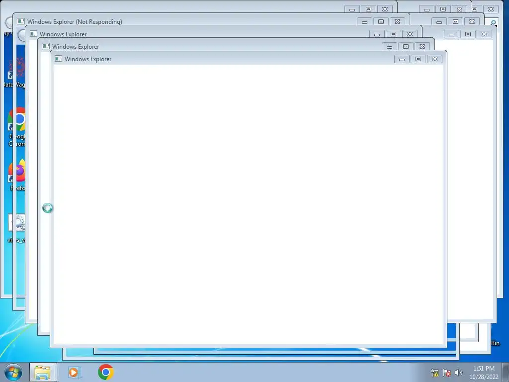The width and height of the screenshot is (509, 382).
Task: Click the frontmost window's title bar icon
Action: pos(59,59)
